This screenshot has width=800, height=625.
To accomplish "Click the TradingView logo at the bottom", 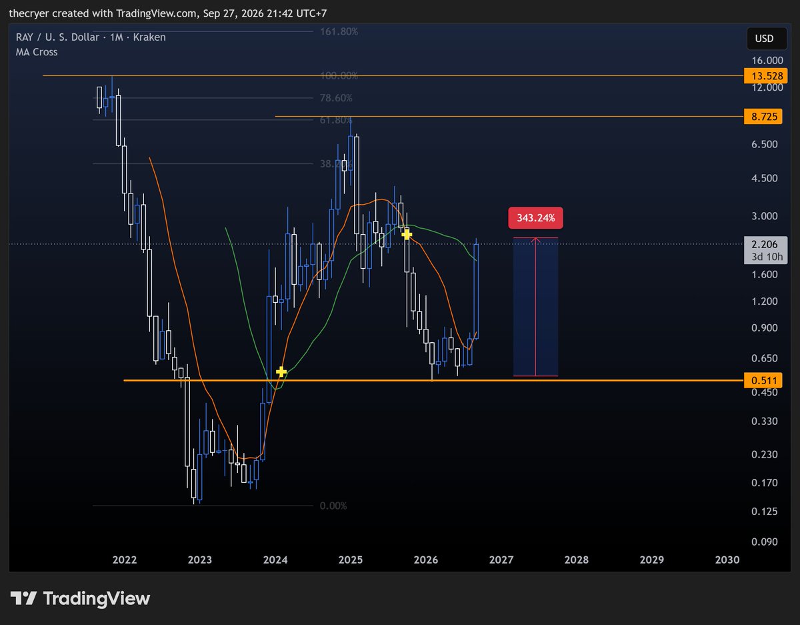I will tap(80, 598).
